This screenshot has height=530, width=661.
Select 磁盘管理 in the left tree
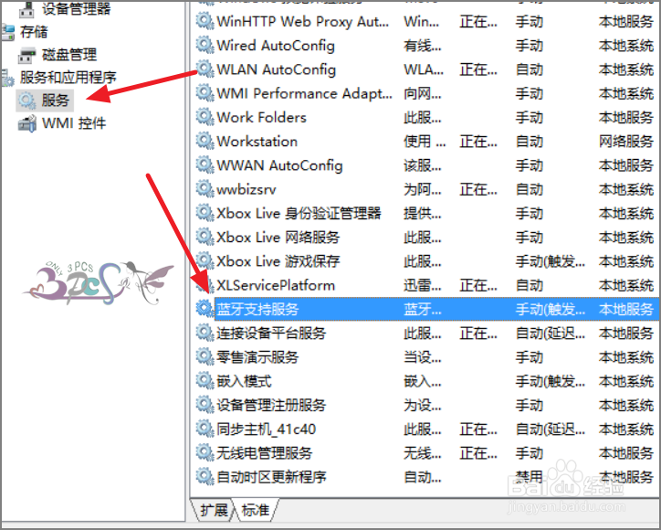[x=69, y=55]
